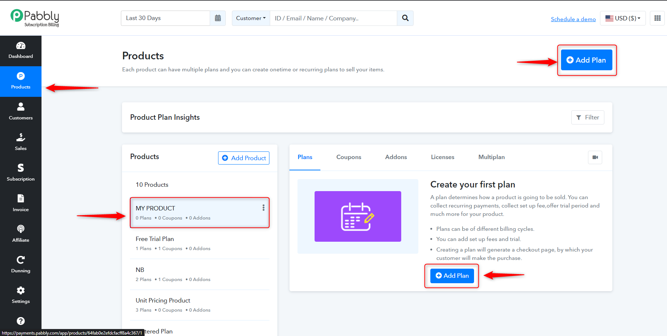The image size is (667, 336).
Task: Open the USD ($) currency dropdown
Action: (623, 18)
